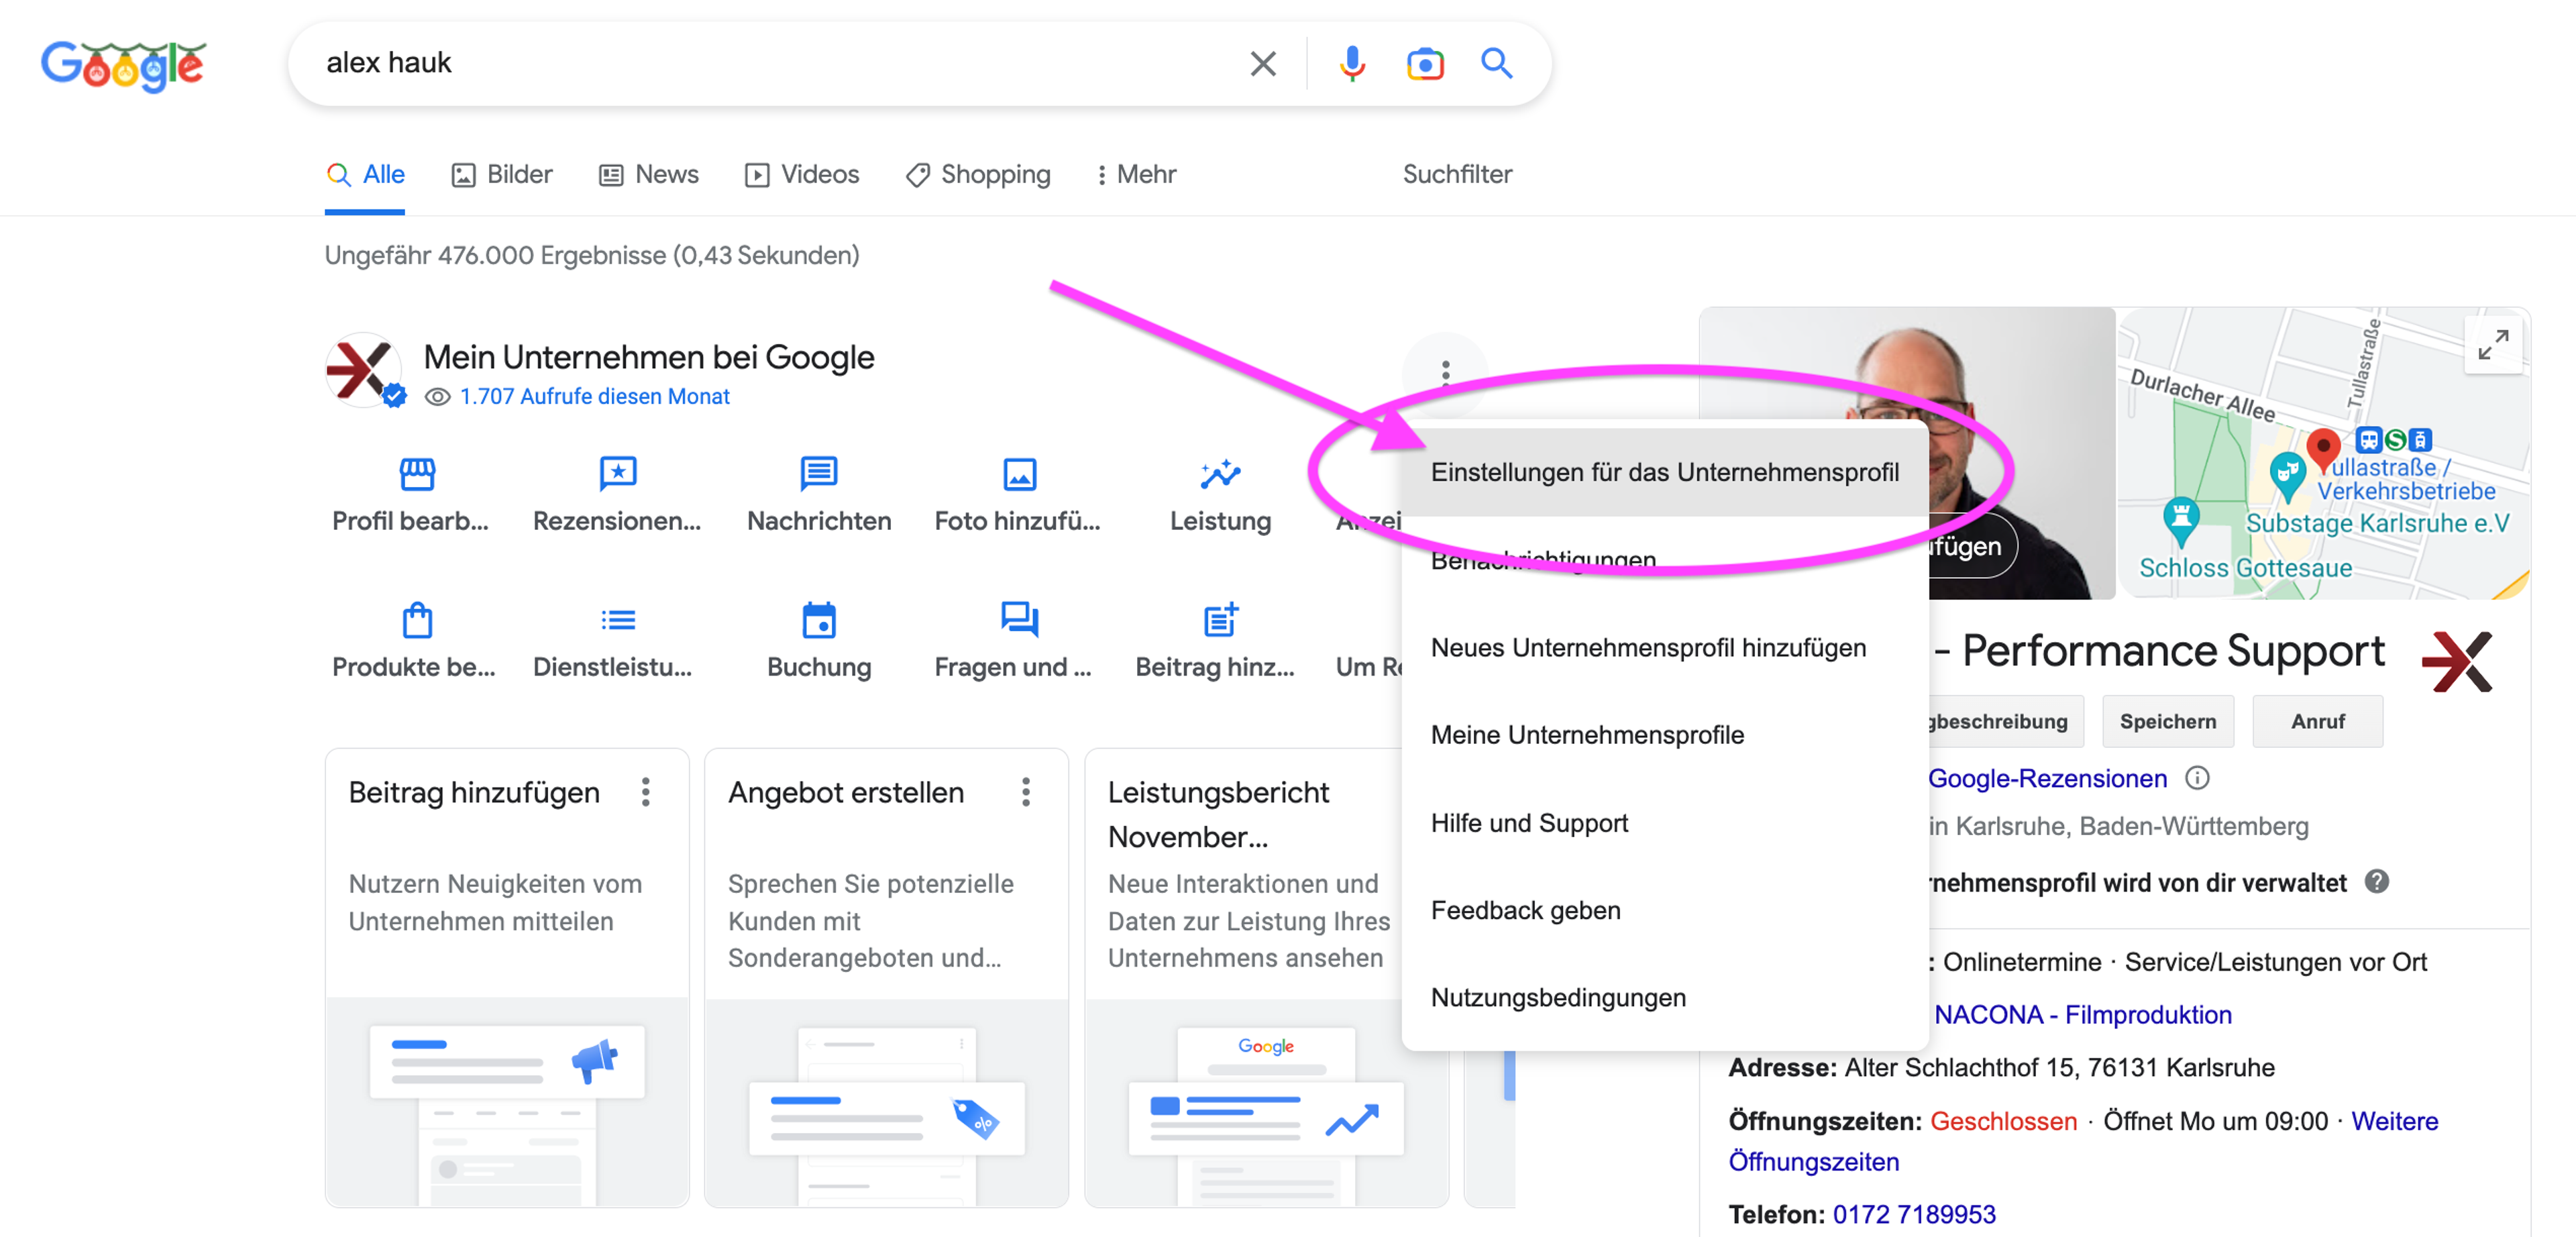The height and width of the screenshot is (1237, 2576).
Task: Open the NACONA - Filmproduktion link
Action: pyautogui.click(x=2082, y=1014)
